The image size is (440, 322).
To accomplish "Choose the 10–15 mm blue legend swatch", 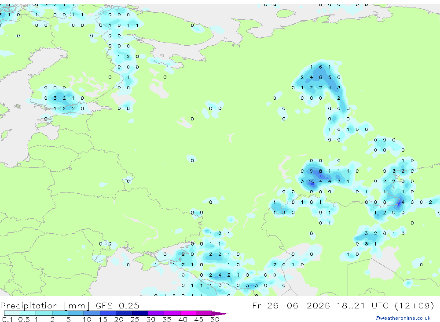I will click(92, 313).
